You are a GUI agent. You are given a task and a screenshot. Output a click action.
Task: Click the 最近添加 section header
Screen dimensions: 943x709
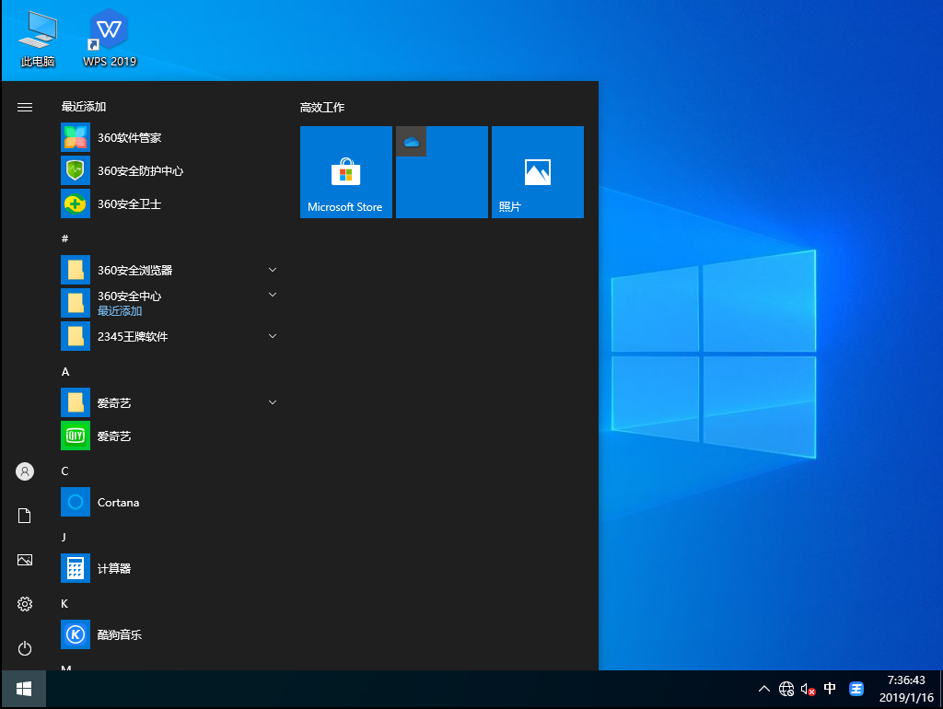(x=84, y=107)
